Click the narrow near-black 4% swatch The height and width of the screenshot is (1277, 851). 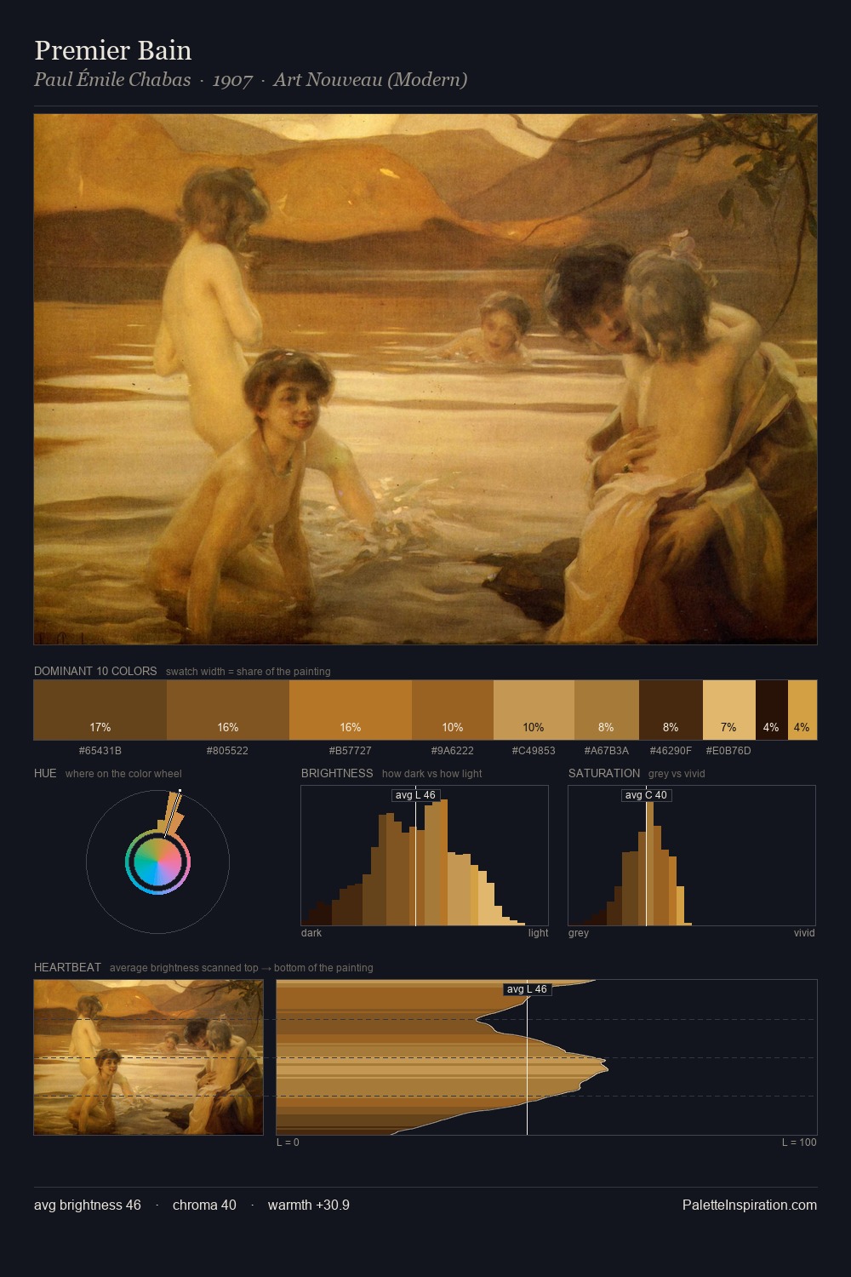pos(772,710)
